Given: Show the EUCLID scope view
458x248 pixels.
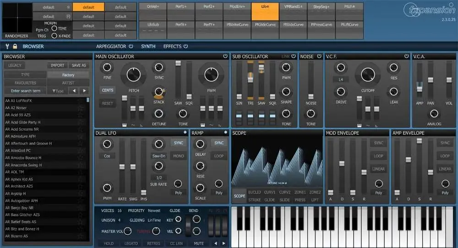Looking at the screenshot, I should tap(254, 192).
